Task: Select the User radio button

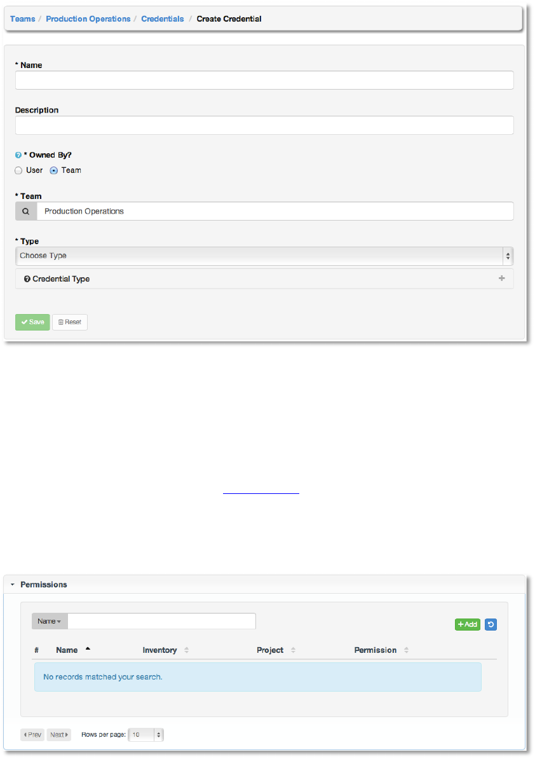Action: (18, 170)
